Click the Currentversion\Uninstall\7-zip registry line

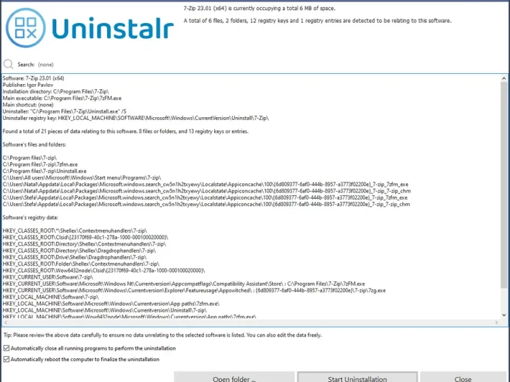pos(105,310)
